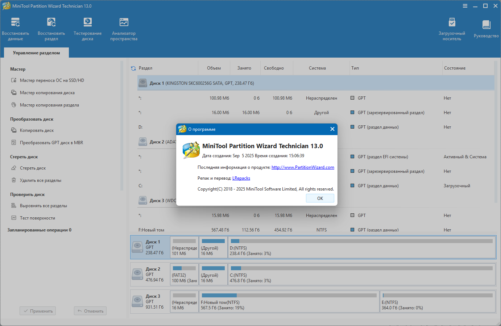Select the 16.00 Мб Другой partition row
This screenshot has height=326, width=501.
pyautogui.click(x=316, y=113)
